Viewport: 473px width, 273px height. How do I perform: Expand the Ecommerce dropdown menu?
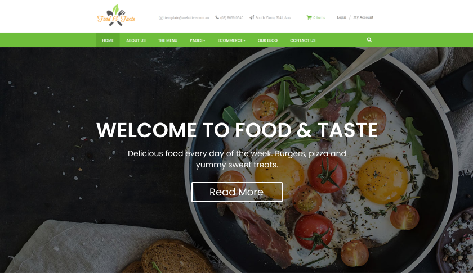[x=231, y=40]
